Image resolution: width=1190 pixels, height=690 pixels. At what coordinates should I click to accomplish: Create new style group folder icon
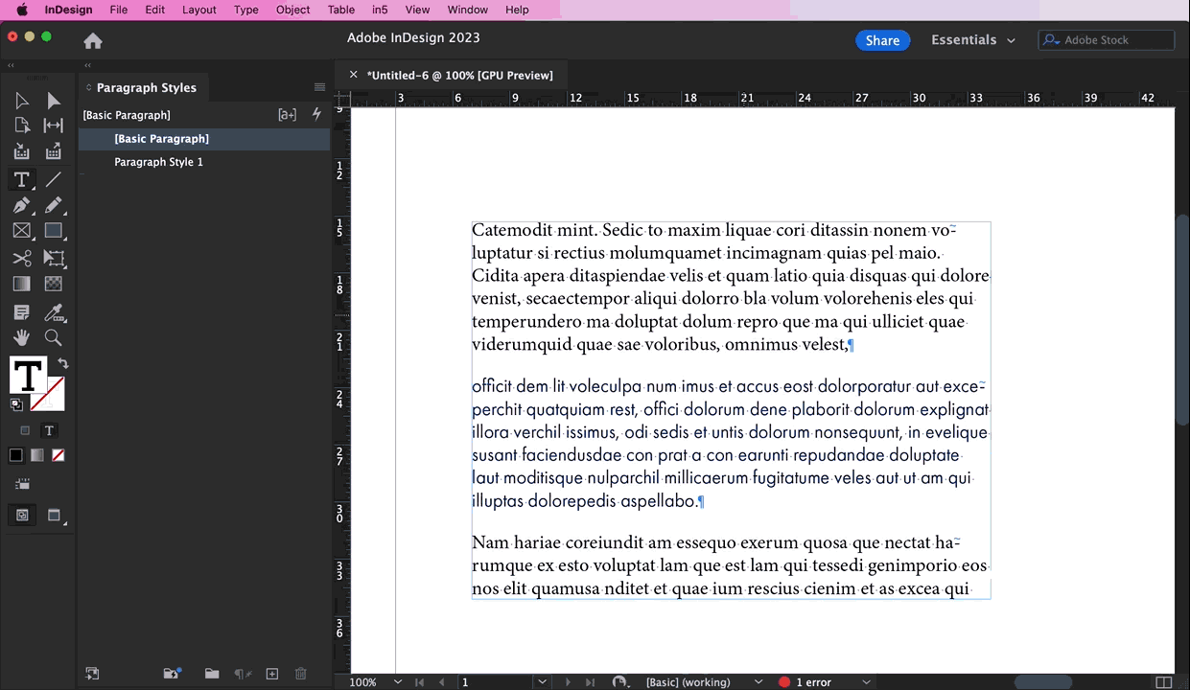212,674
